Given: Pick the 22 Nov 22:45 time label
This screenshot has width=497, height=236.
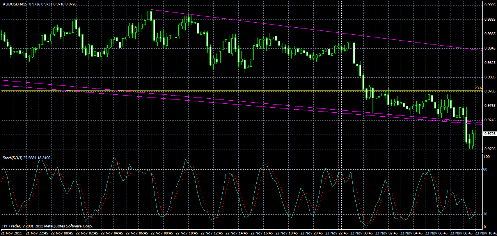Looking at the screenshot, I should (x=337, y=233).
